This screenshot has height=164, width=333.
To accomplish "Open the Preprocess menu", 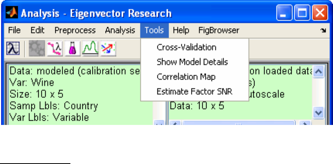I will pos(75,31).
